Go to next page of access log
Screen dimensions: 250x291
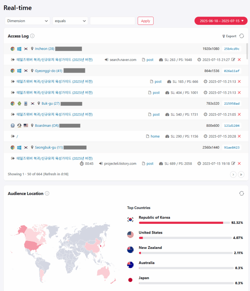[x=233, y=174]
